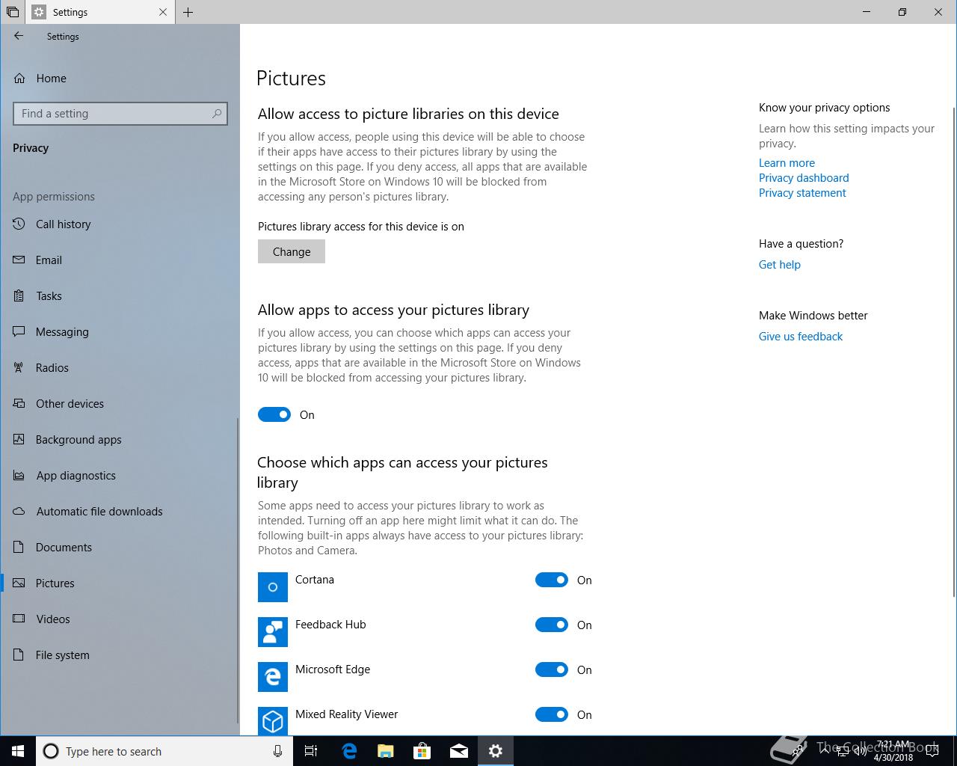This screenshot has width=957, height=766.
Task: Click the Mixed Reality Viewer app icon
Action: pos(273,721)
